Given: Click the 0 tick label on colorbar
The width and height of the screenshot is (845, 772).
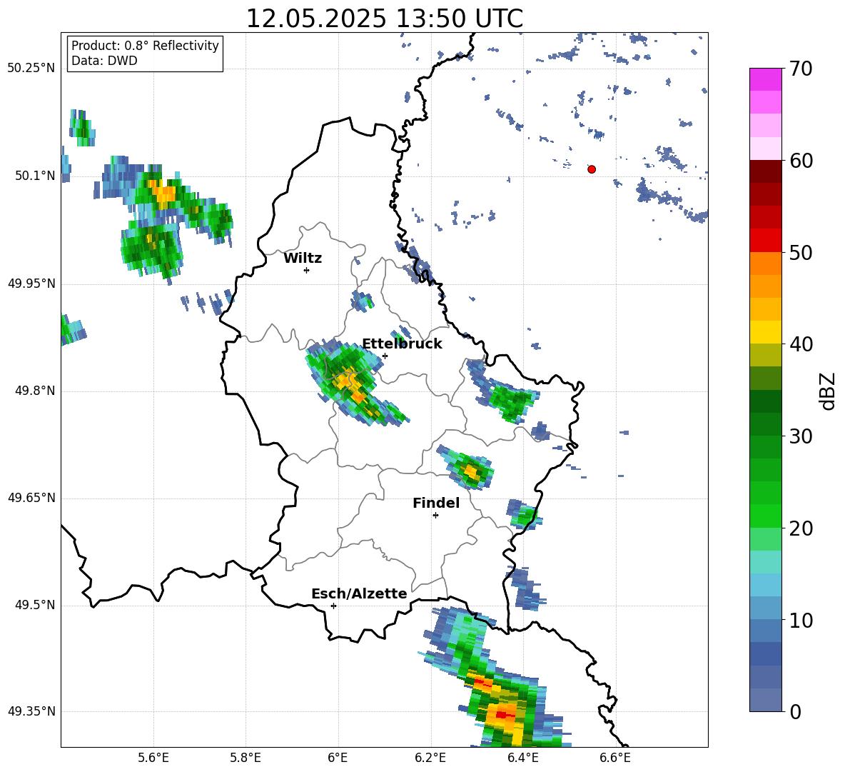Looking at the screenshot, I should click(x=795, y=712).
